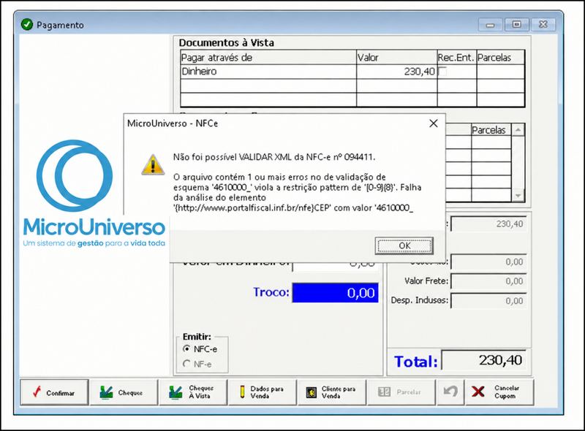Close the MicroUniverso NFCe dialog
The image size is (585, 431).
pyautogui.click(x=433, y=123)
